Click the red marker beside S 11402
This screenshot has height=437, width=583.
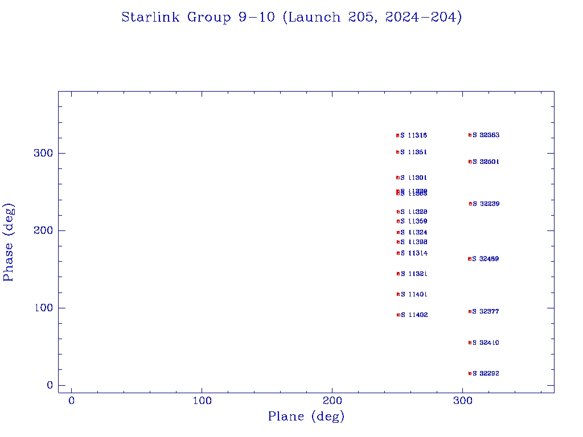[x=399, y=315]
